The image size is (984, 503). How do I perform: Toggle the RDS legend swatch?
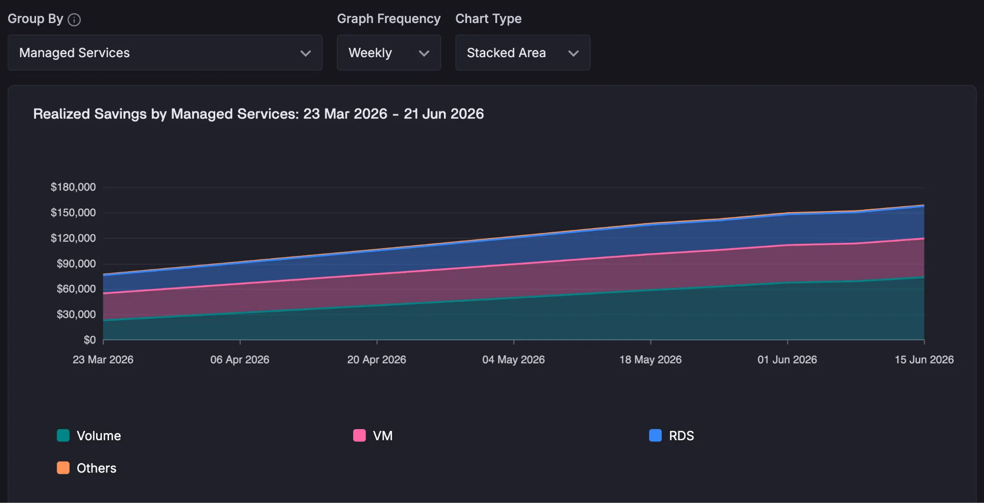(655, 435)
